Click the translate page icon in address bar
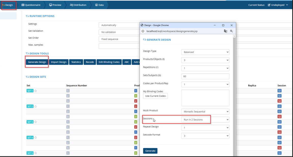This screenshot has height=157, width=293. click(x=225, y=31)
